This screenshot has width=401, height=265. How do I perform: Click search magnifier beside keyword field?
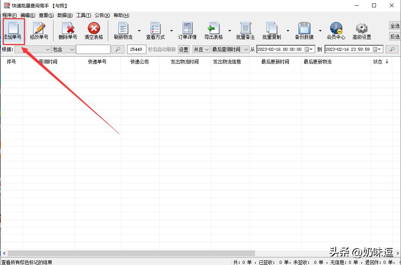[x=118, y=49]
